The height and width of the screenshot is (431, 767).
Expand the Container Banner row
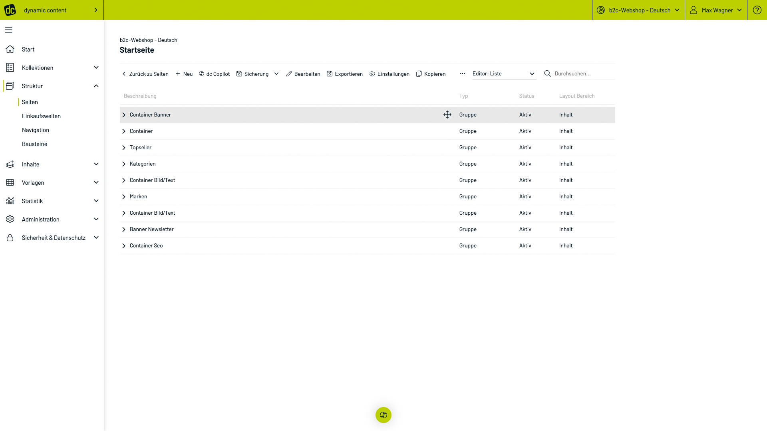click(x=124, y=115)
